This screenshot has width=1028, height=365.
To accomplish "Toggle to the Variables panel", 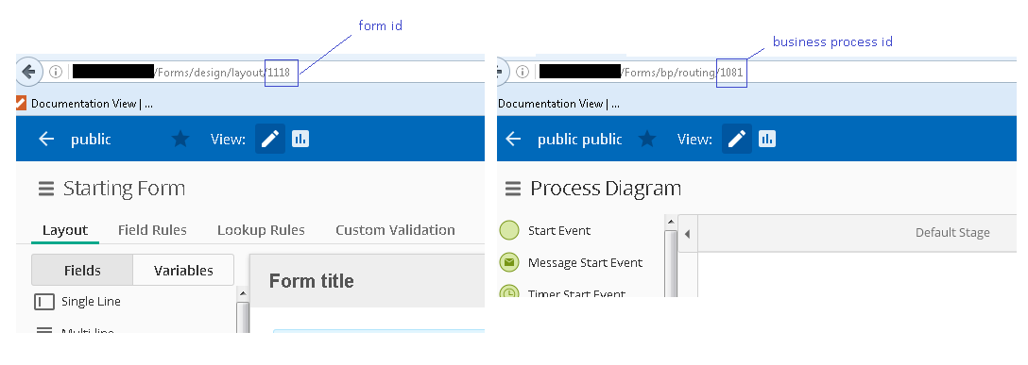I will [183, 270].
